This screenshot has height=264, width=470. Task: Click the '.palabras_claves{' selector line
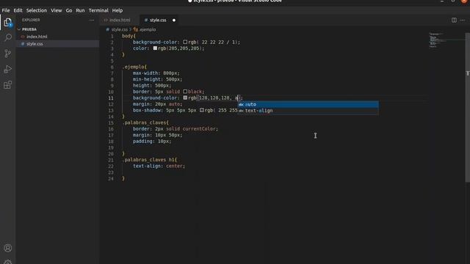pyautogui.click(x=145, y=122)
